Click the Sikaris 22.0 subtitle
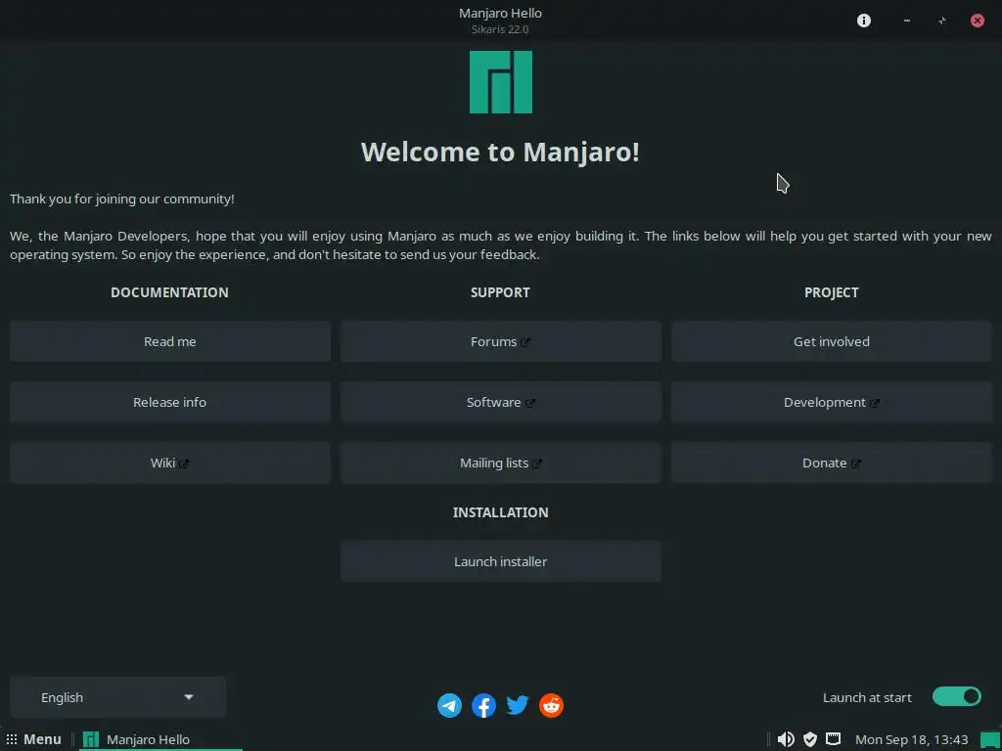 click(x=500, y=29)
